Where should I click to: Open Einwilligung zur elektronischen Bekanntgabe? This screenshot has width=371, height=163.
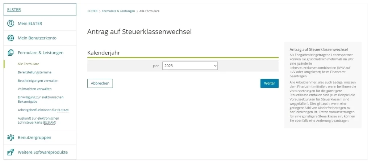pyautogui.click(x=41, y=99)
